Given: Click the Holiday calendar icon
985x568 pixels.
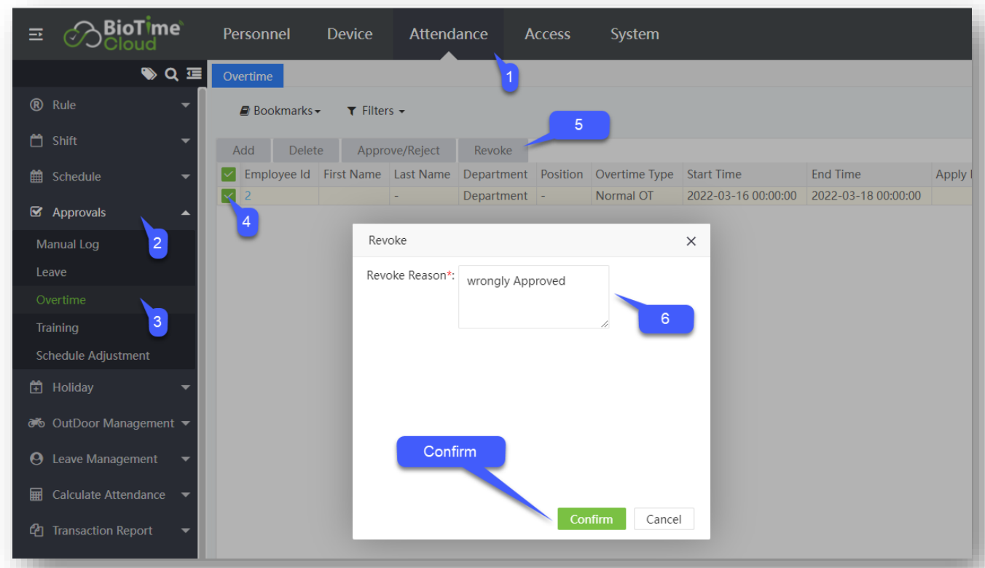Looking at the screenshot, I should [36, 387].
